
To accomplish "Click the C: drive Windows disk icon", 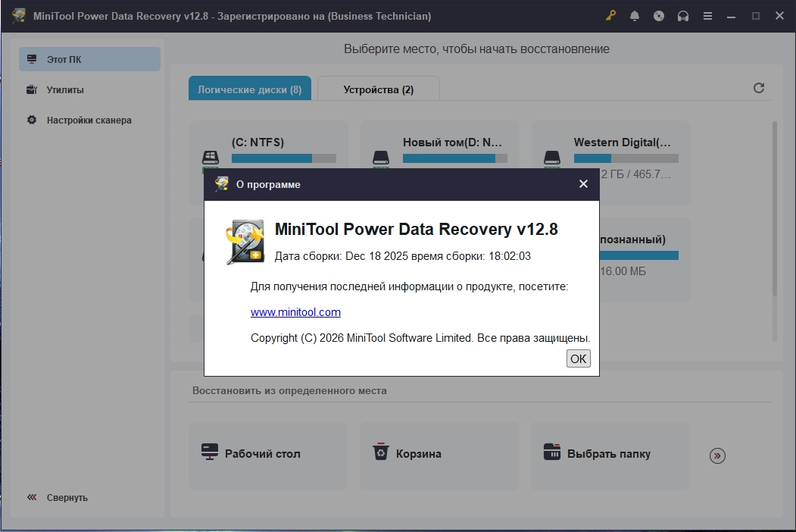I will pos(210,158).
